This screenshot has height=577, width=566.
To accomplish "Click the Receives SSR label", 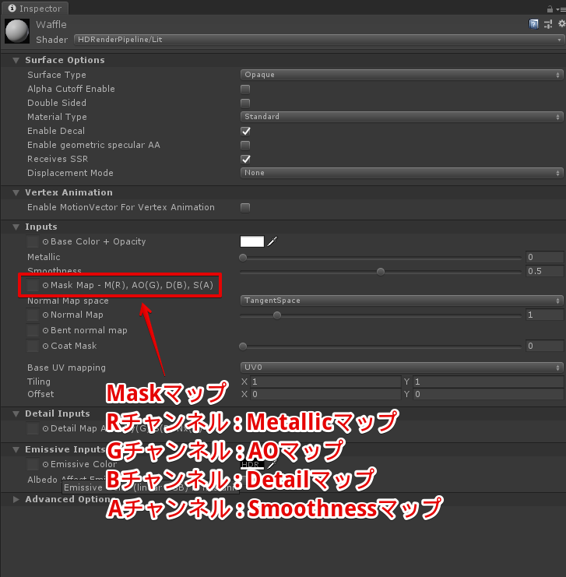I will tap(58, 159).
